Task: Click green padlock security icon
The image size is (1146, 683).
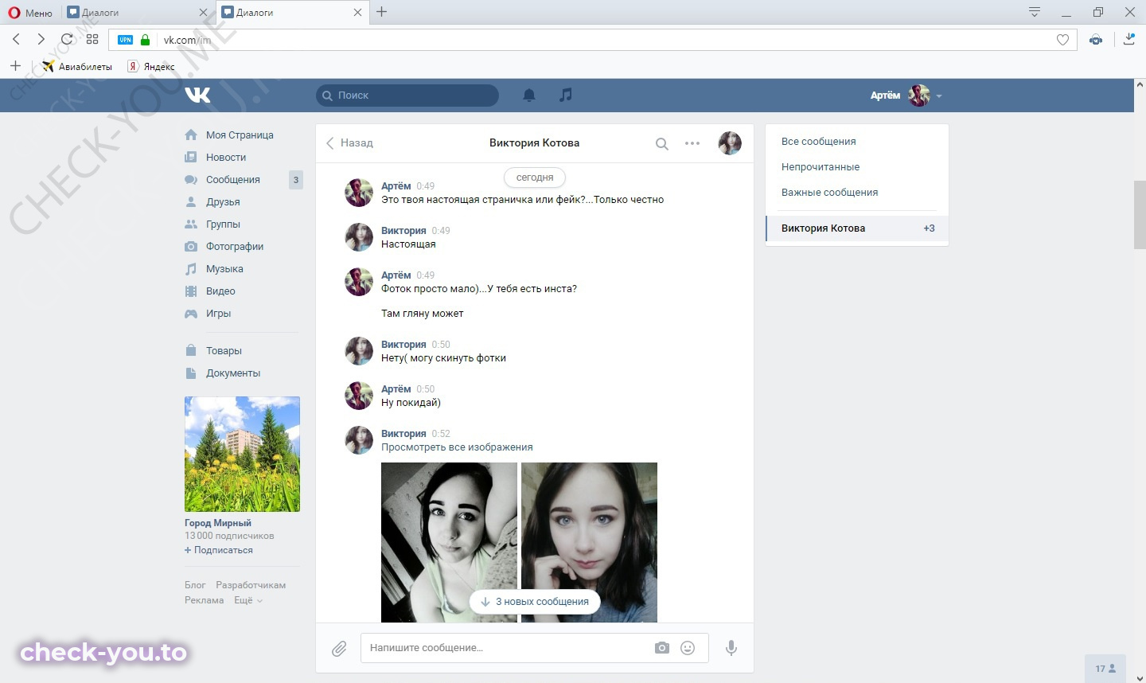Action: point(145,40)
